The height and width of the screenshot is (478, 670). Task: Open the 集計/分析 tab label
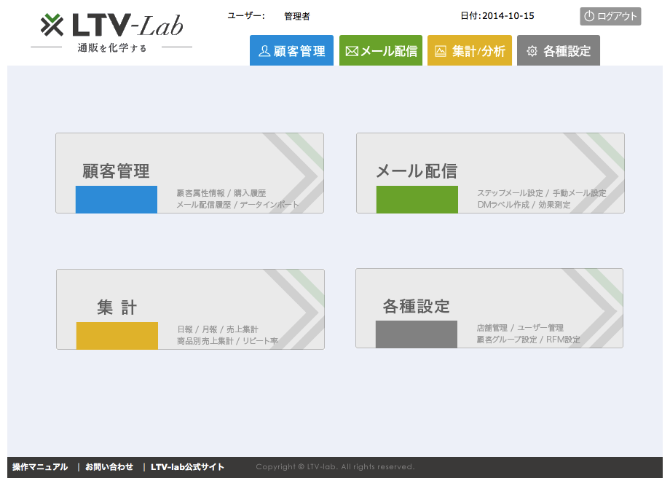click(x=478, y=51)
